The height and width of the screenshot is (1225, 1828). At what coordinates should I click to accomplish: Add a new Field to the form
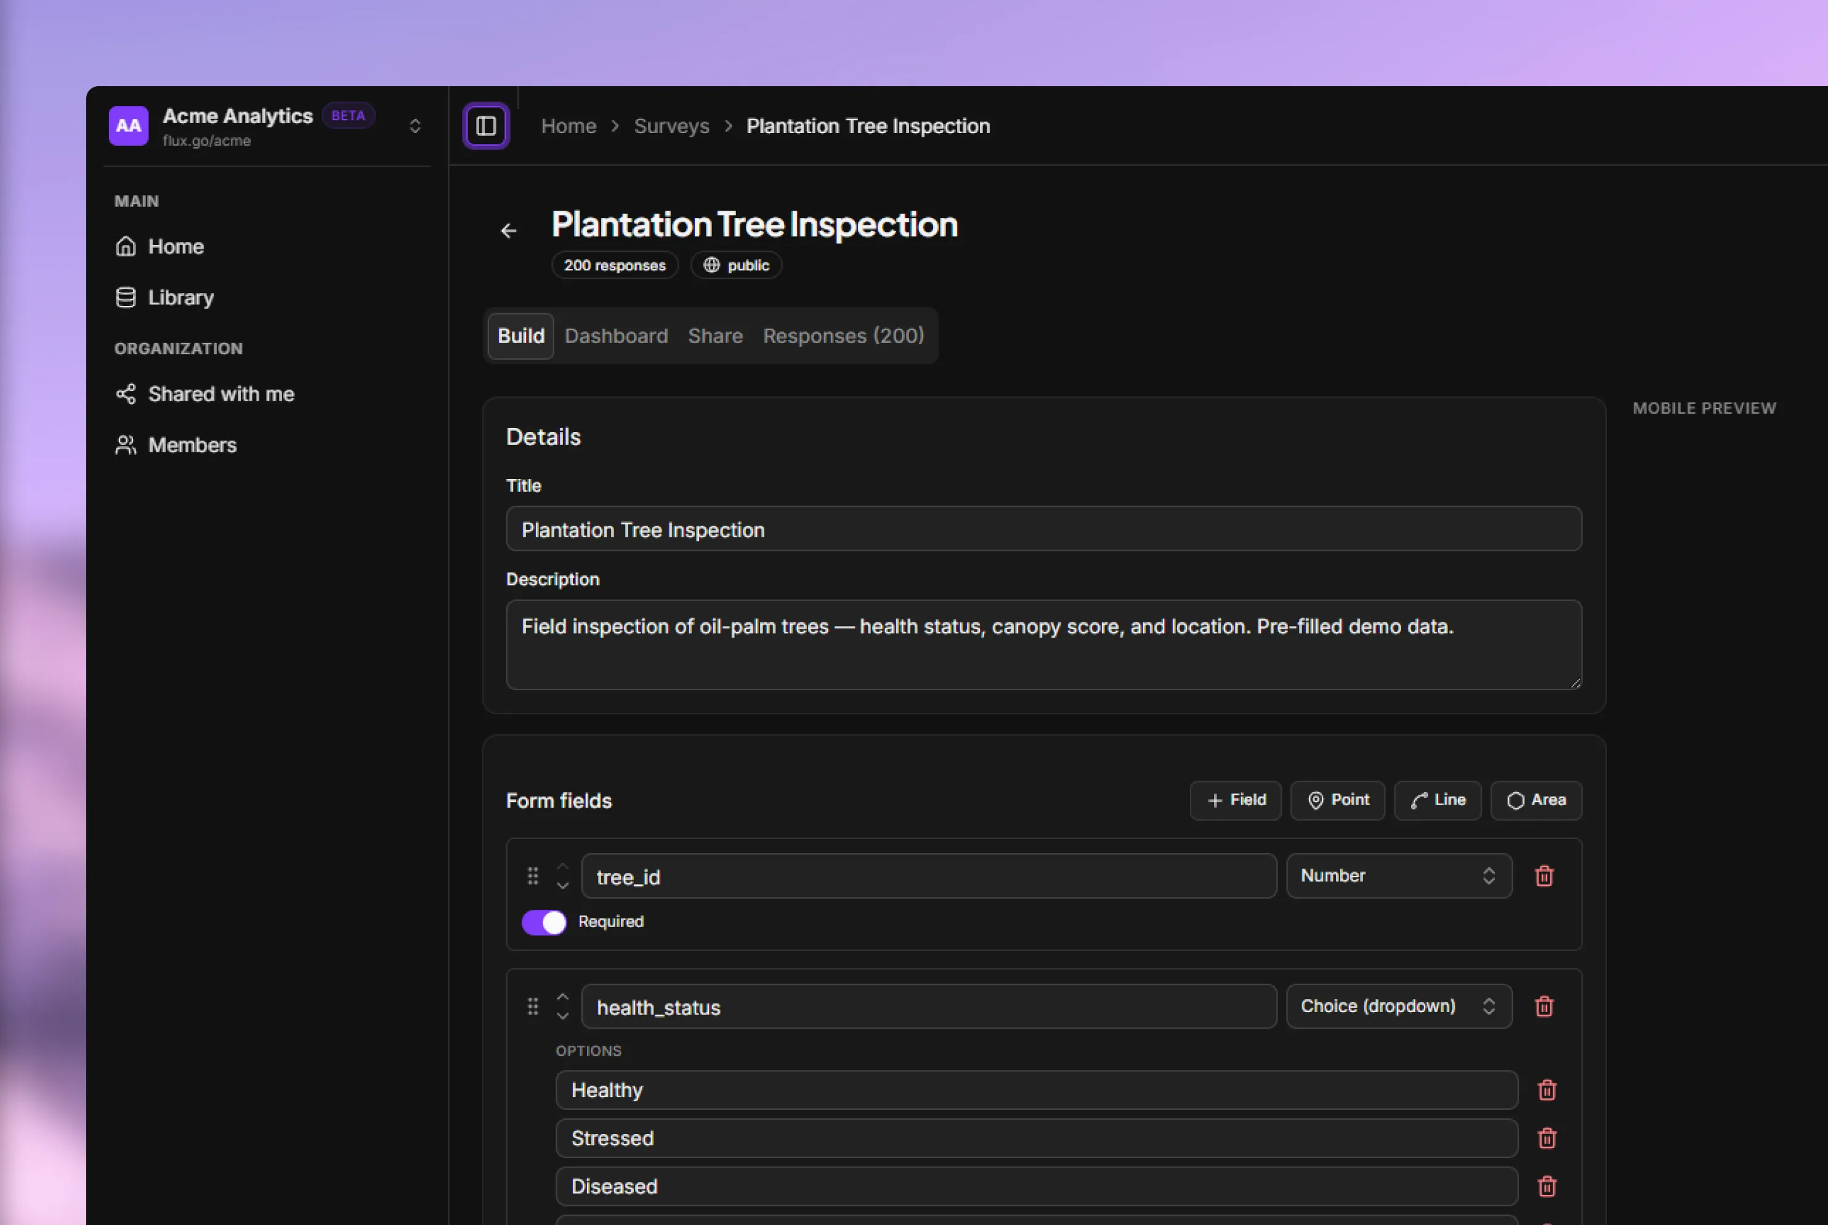[x=1235, y=800]
